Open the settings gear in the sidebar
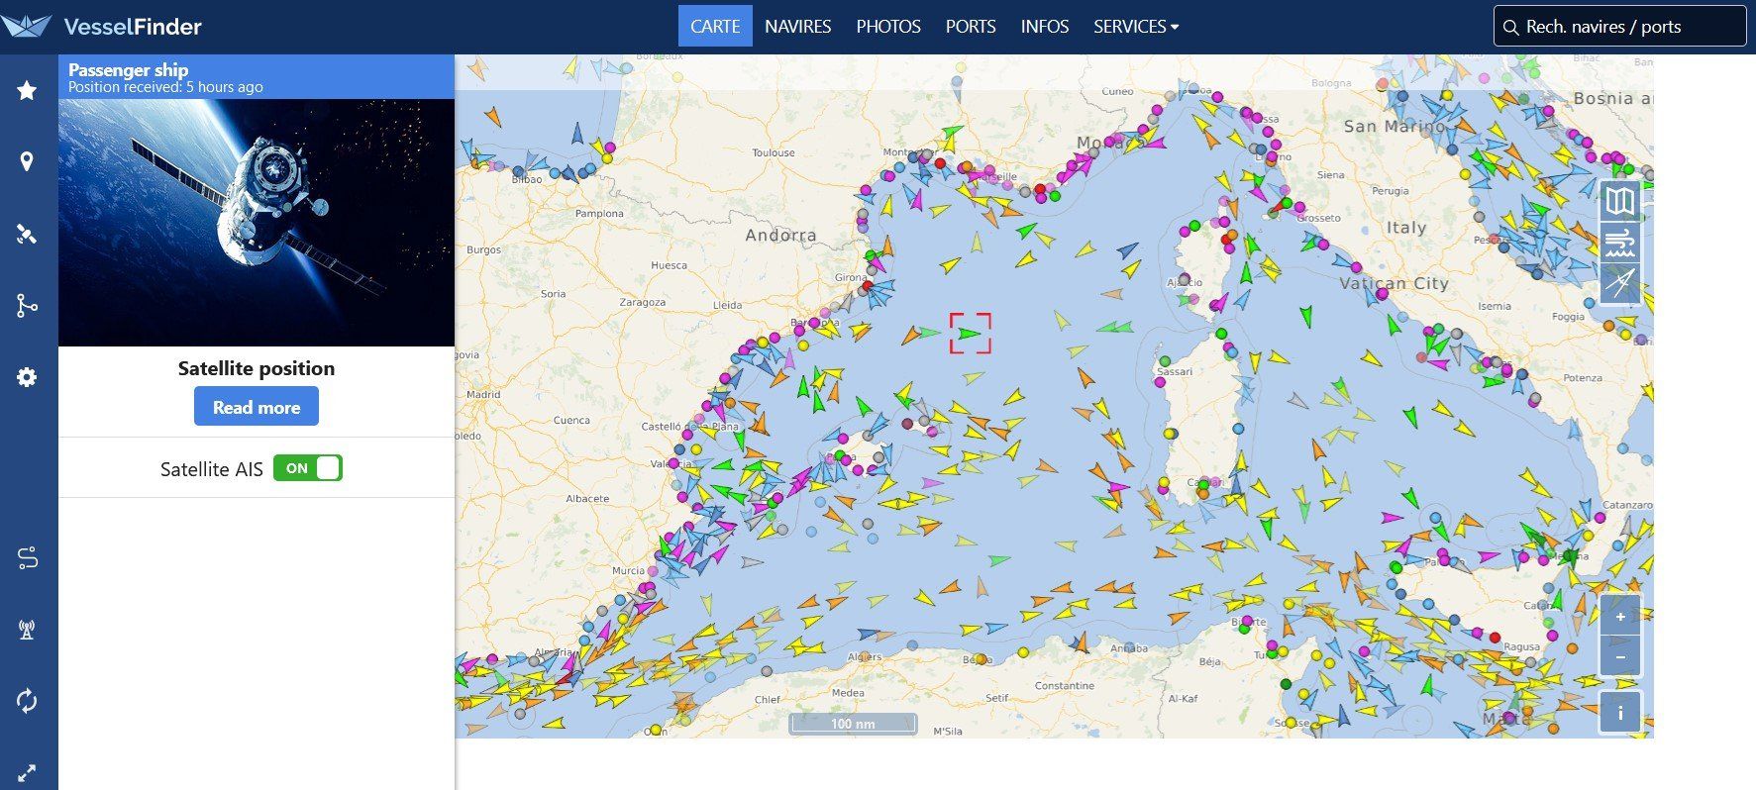The height and width of the screenshot is (790, 1756). pyautogui.click(x=27, y=377)
